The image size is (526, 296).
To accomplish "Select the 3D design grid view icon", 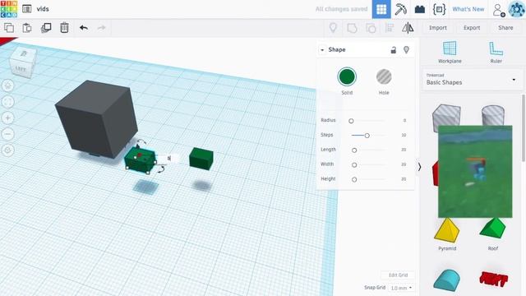I will click(381, 9).
